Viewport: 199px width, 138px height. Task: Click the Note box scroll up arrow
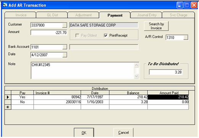(x=136, y=65)
